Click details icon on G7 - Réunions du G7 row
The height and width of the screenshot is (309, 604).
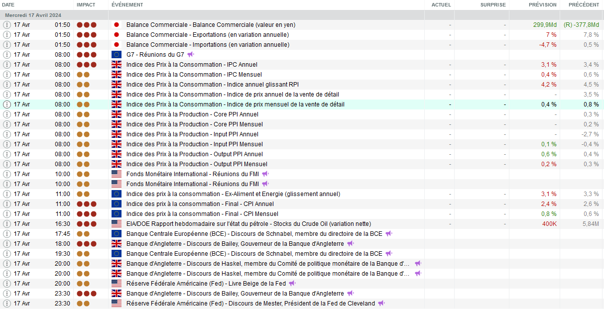(x=7, y=55)
